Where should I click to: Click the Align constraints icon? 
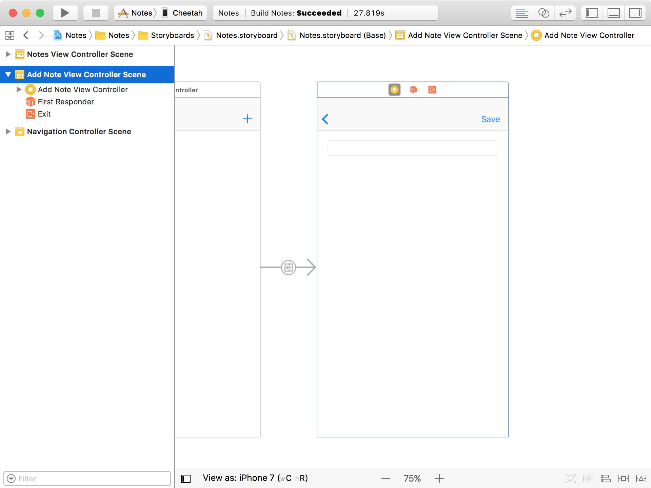pos(605,478)
